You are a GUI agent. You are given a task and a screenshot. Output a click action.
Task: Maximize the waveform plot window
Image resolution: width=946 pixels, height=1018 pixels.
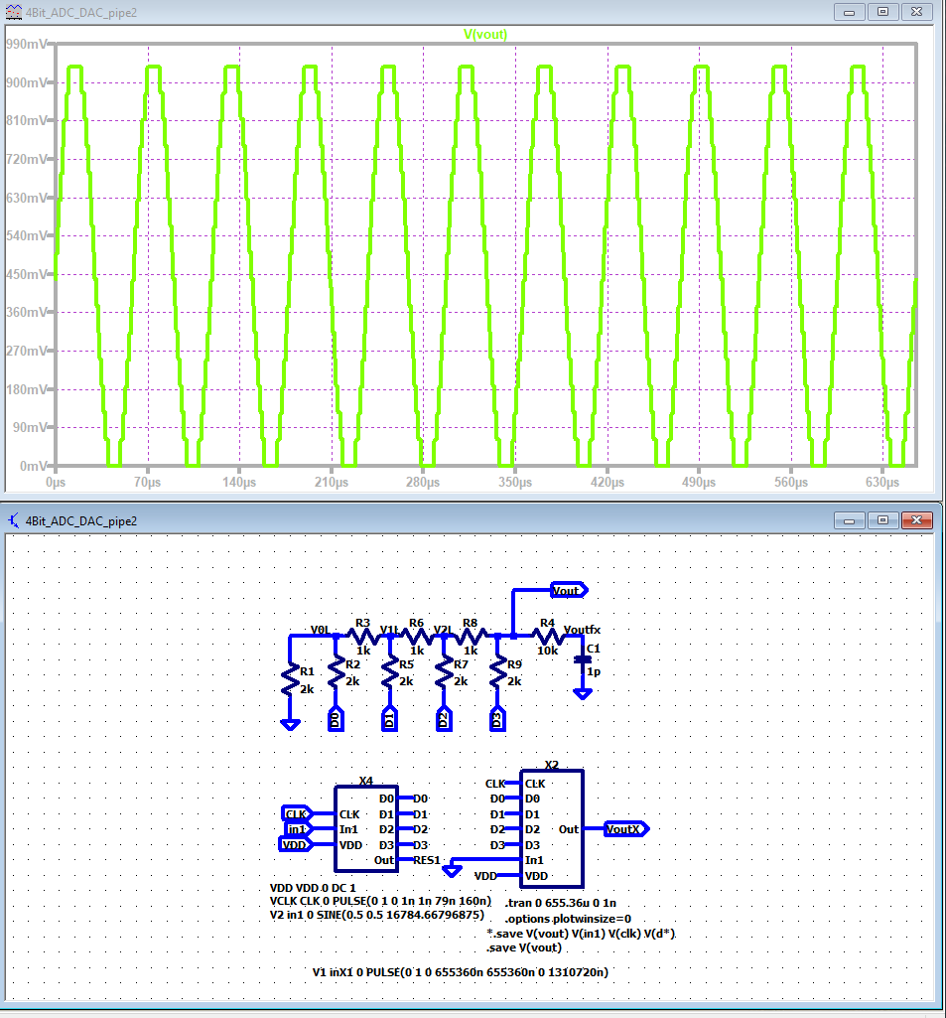882,11
